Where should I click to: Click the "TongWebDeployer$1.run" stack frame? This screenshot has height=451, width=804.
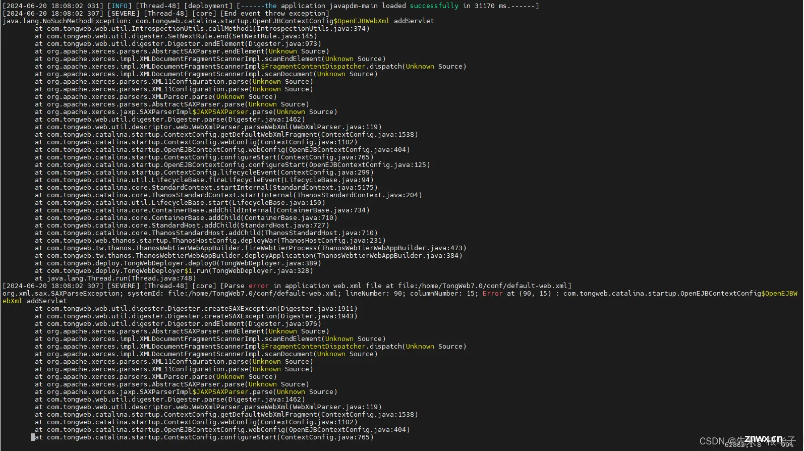pyautogui.click(x=174, y=271)
